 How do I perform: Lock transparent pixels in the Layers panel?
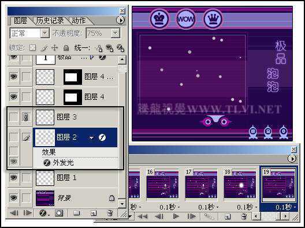click(32, 48)
